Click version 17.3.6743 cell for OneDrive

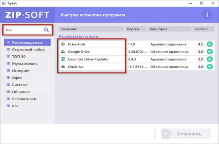click(x=138, y=67)
